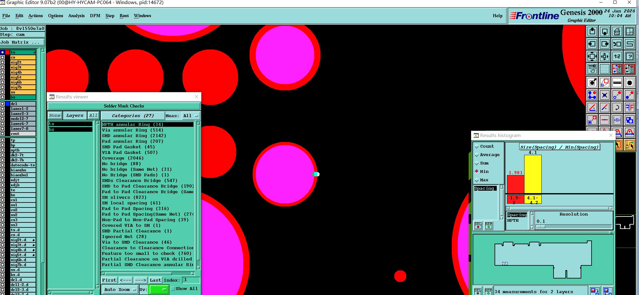Select the Count radio option
Screen dimensions: 639x295
coord(477,146)
